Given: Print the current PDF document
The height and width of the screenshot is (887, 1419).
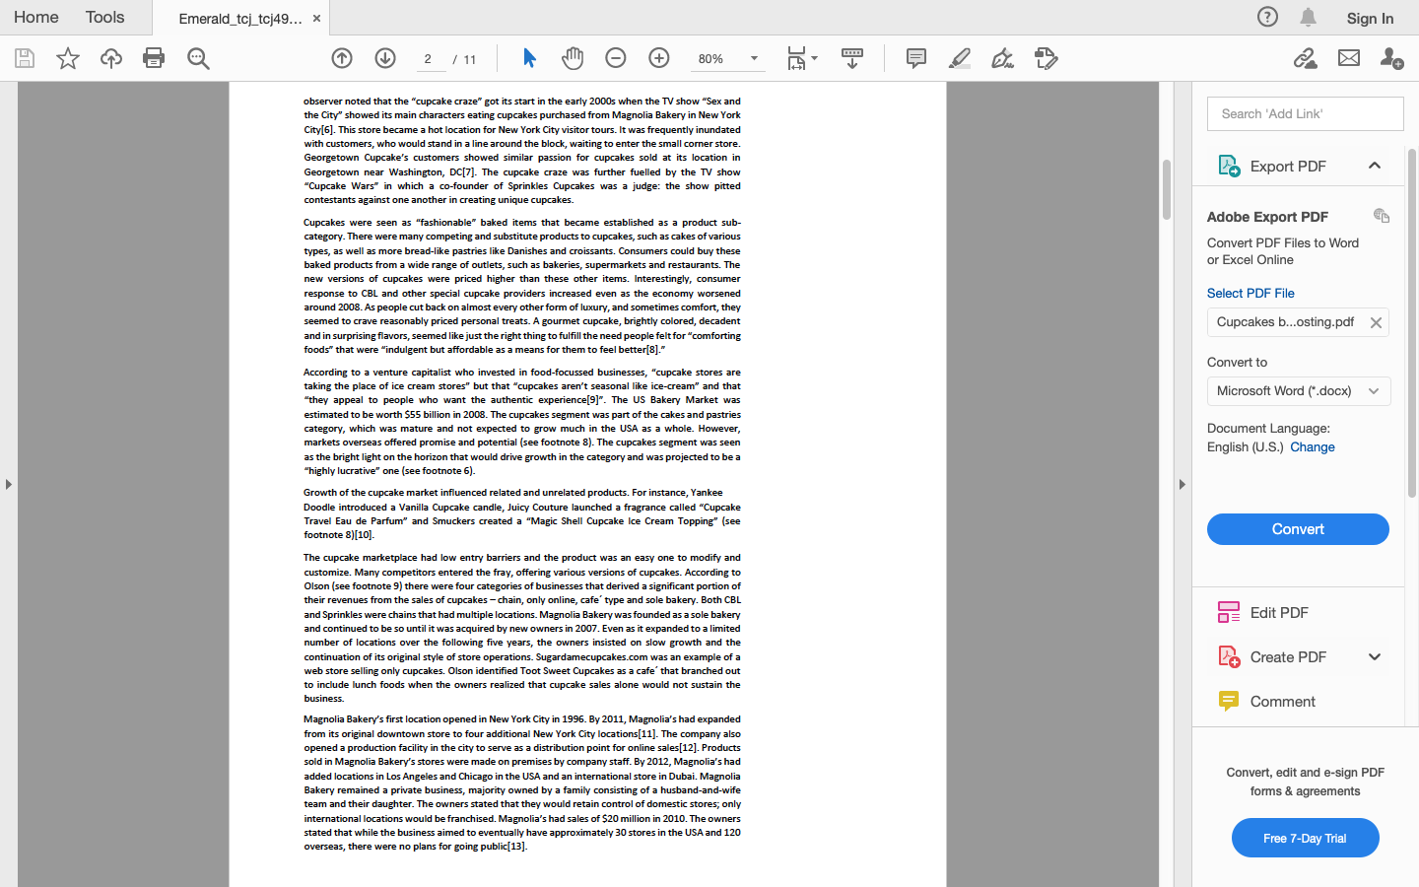Looking at the screenshot, I should (154, 58).
